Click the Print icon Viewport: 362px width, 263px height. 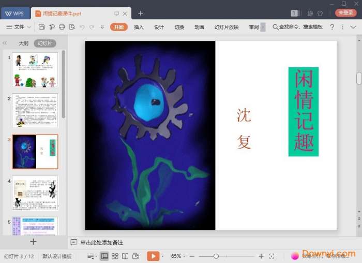click(x=62, y=27)
